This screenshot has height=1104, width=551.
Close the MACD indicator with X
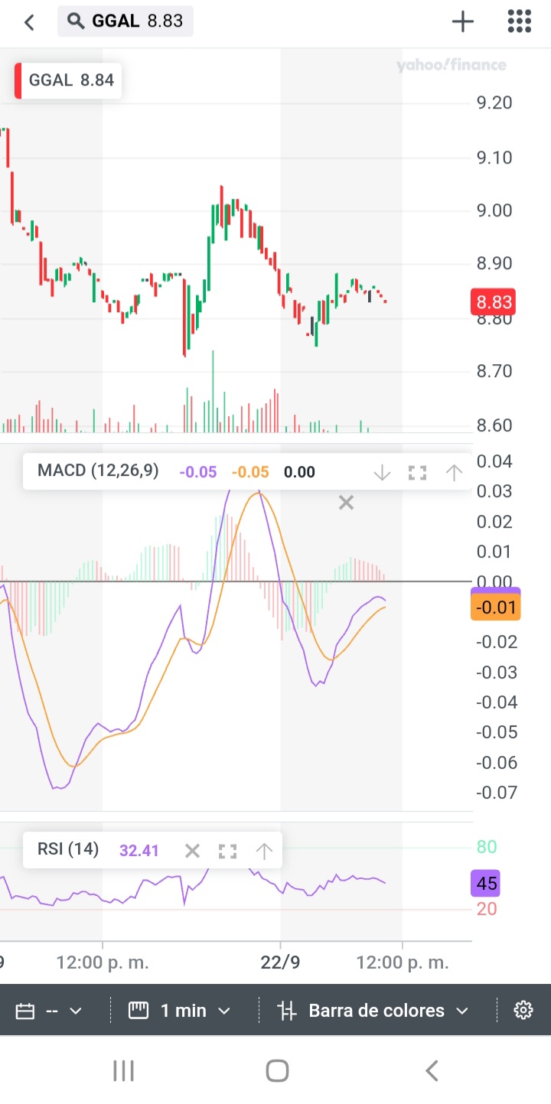[346, 503]
